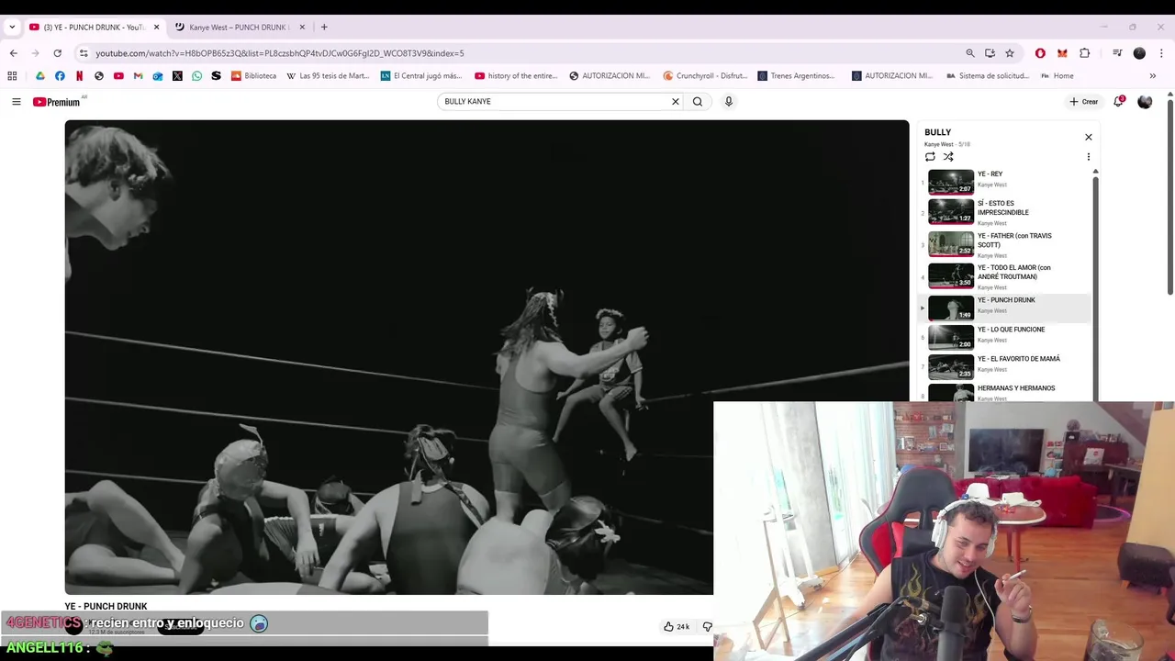The width and height of the screenshot is (1175, 661).
Task: Select YE - TODO EL AMOR track
Action: tap(1004, 276)
